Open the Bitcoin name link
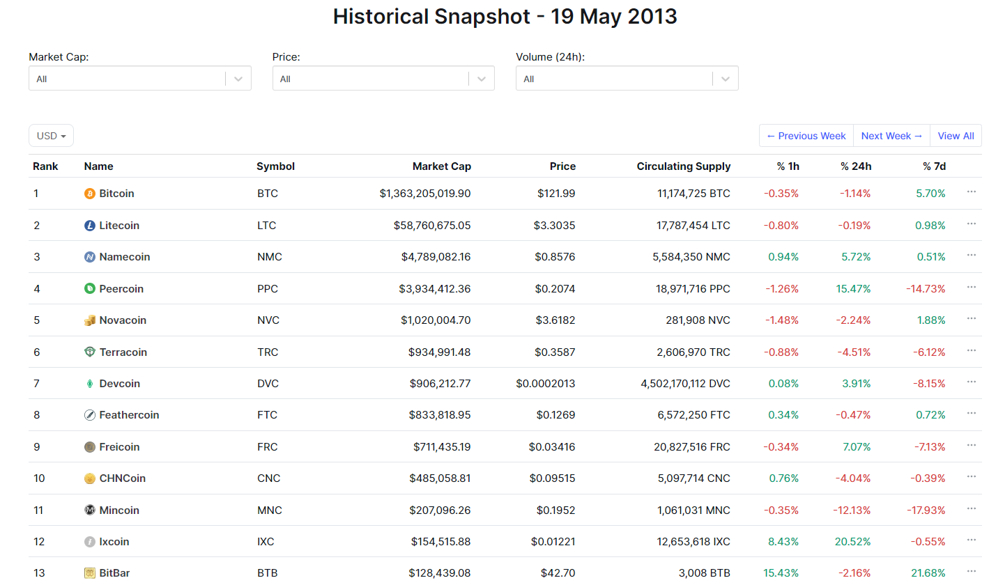Screen dimensions: 989x585 [116, 194]
